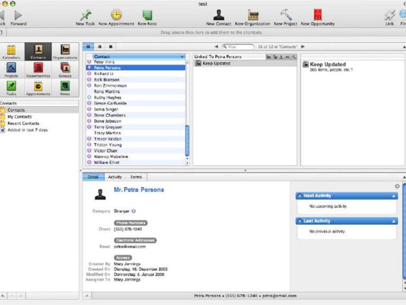Collapse the Next Activity panel
This screenshot has height=305, width=406.
tap(394, 196)
